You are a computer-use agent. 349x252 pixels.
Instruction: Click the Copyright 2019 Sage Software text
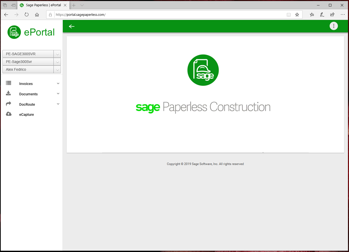click(x=205, y=164)
